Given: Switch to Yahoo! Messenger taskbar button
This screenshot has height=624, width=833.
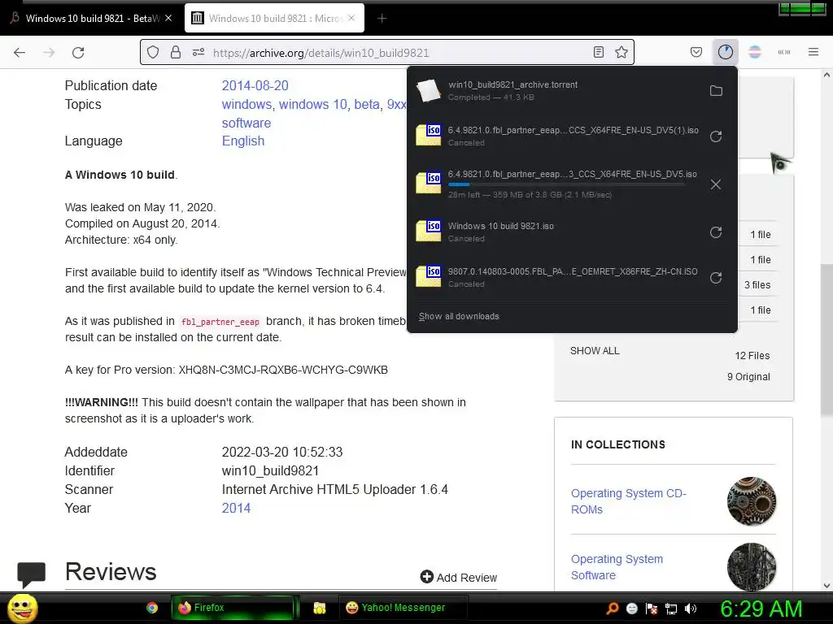Looking at the screenshot, I should click(x=403, y=608).
